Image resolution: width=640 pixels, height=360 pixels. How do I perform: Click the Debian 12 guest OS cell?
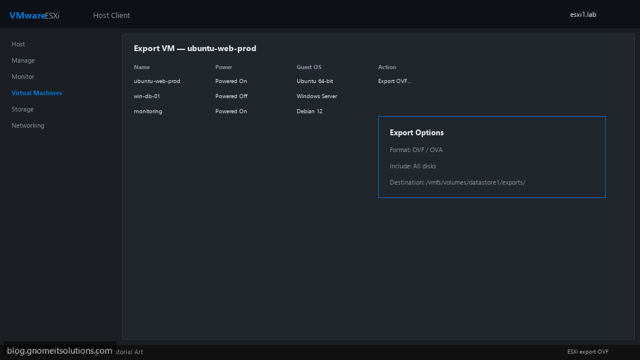coord(310,111)
